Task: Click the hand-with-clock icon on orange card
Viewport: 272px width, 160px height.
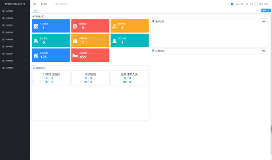Action: 114,26
